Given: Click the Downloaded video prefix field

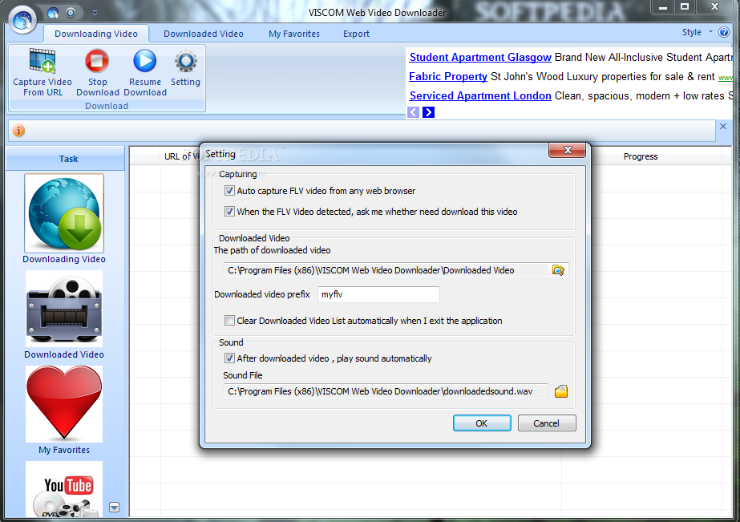Looking at the screenshot, I should click(x=378, y=294).
